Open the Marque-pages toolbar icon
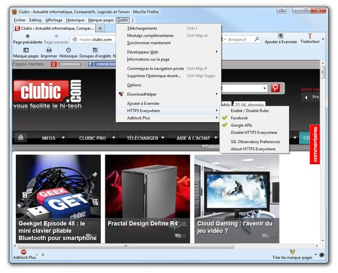The height and width of the screenshot is (273, 338). coord(26,50)
